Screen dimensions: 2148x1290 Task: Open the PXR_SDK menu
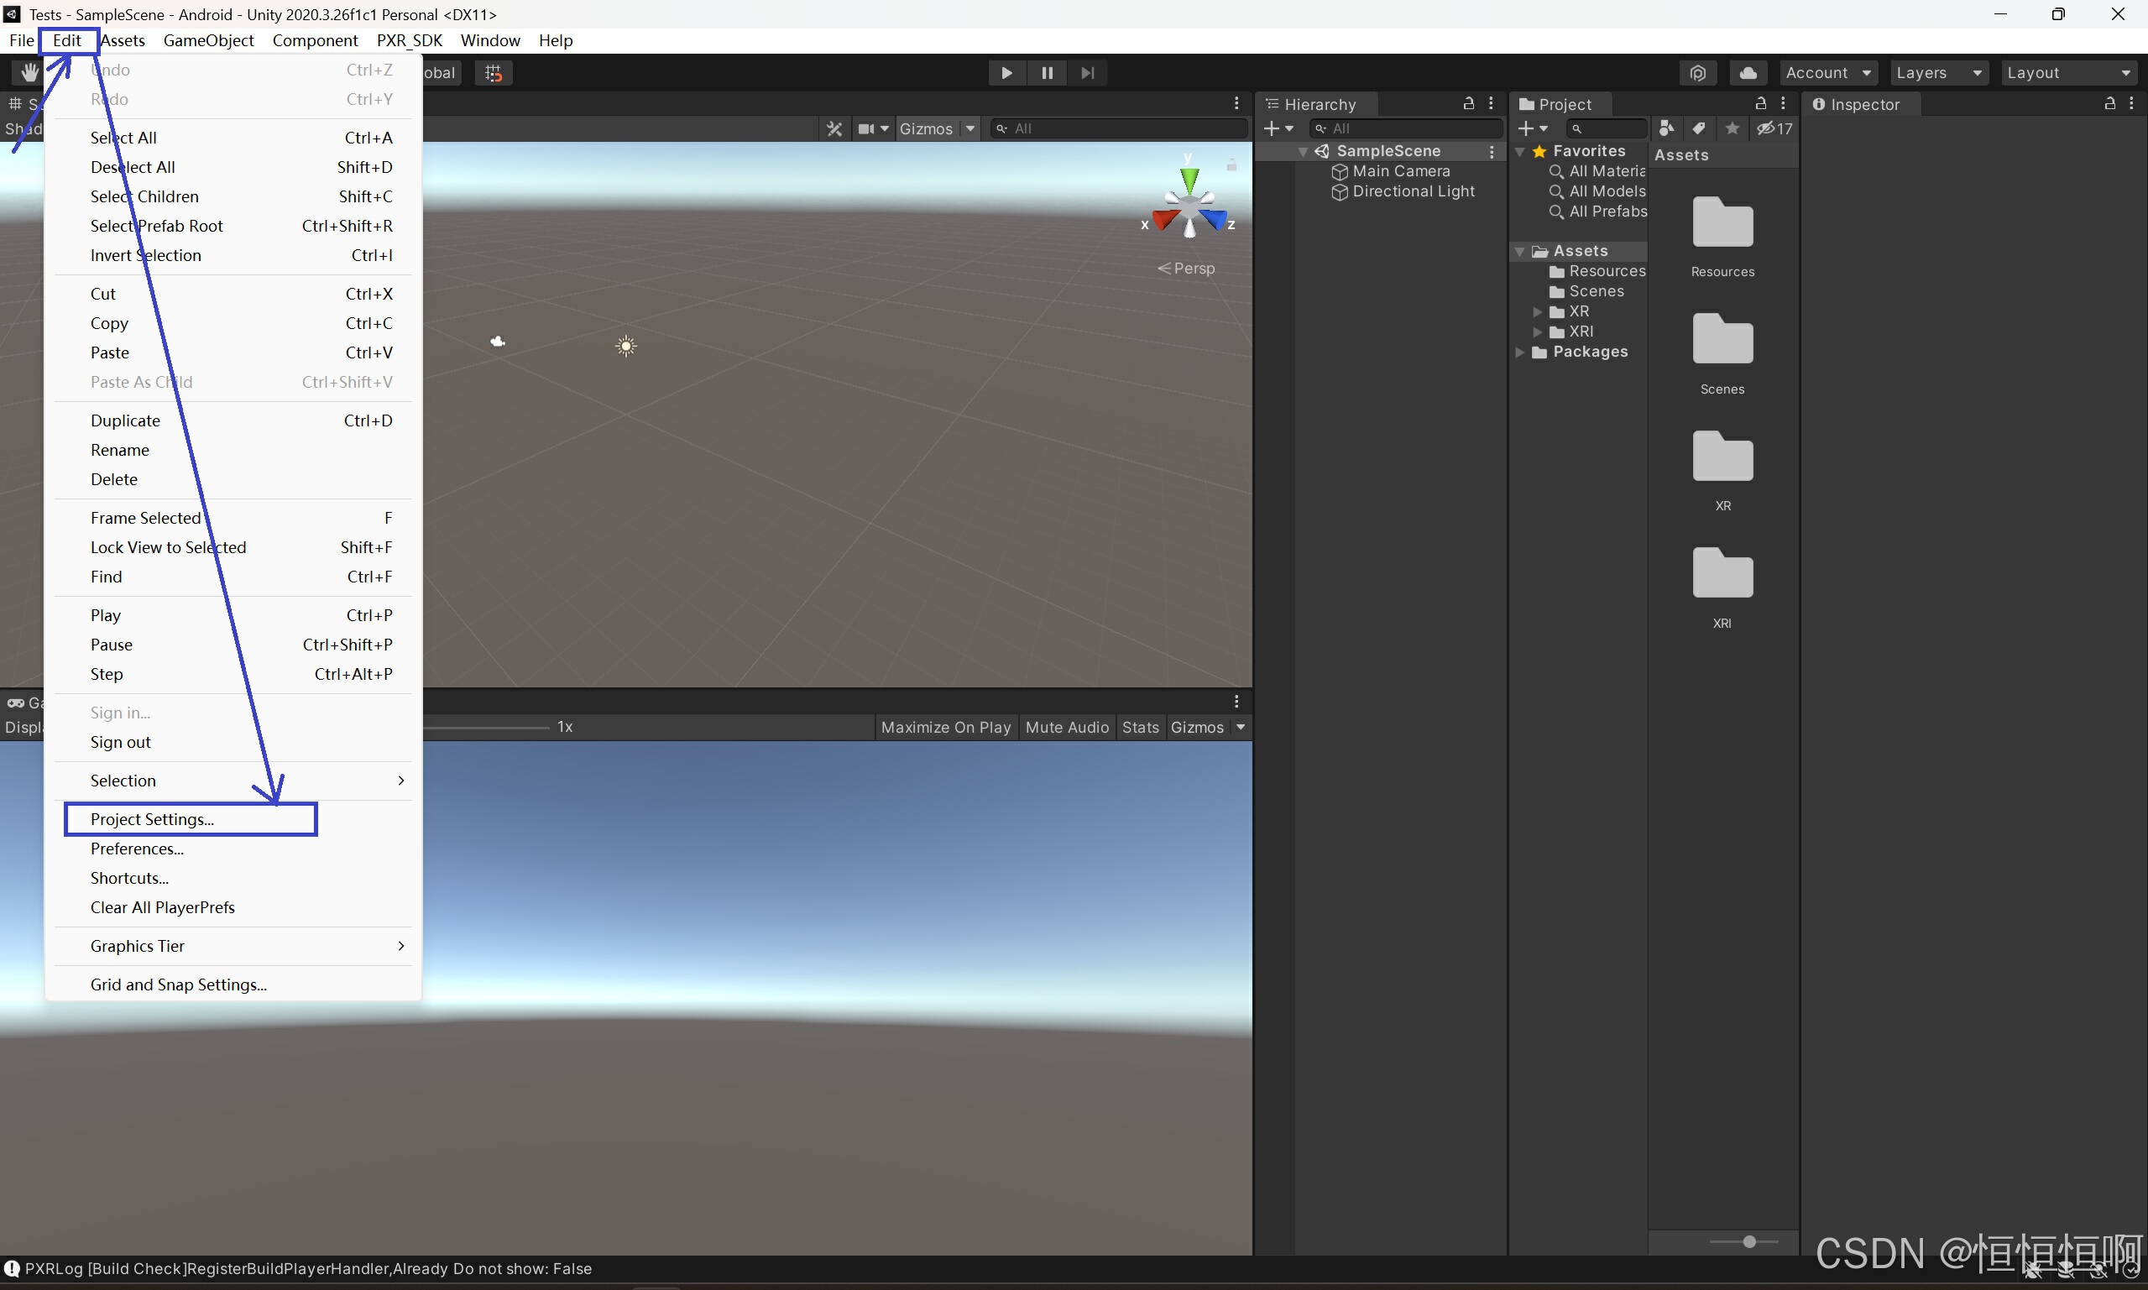click(x=409, y=40)
